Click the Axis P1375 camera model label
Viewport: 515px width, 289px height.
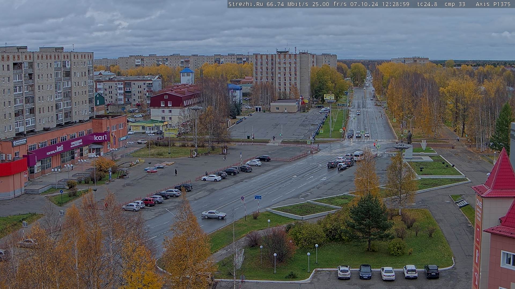pos(493,4)
